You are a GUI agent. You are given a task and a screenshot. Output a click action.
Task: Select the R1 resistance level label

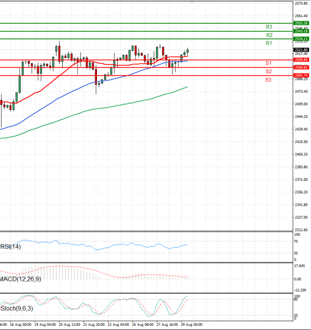click(x=269, y=44)
